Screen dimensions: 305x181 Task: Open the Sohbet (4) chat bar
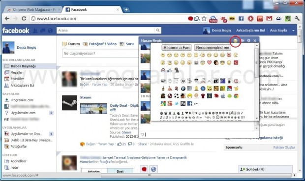tap(266, 169)
